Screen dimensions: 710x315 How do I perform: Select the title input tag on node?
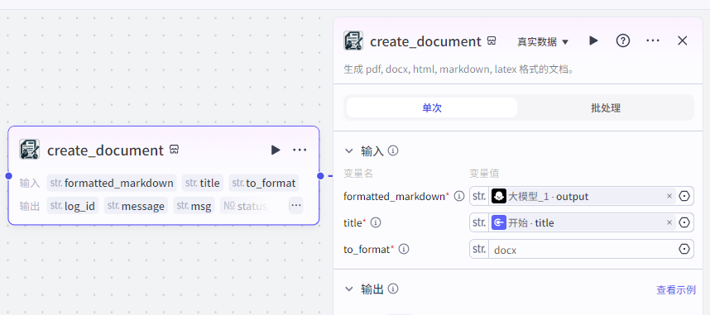(203, 183)
